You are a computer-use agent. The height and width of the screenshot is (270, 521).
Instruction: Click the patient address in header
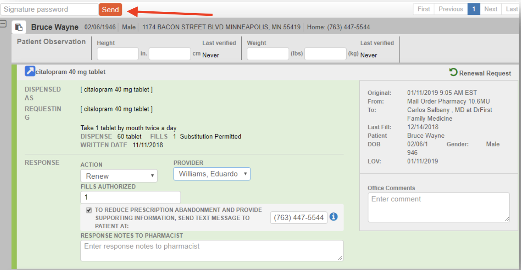(221, 27)
